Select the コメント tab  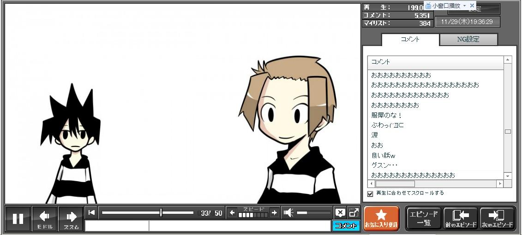410,40
